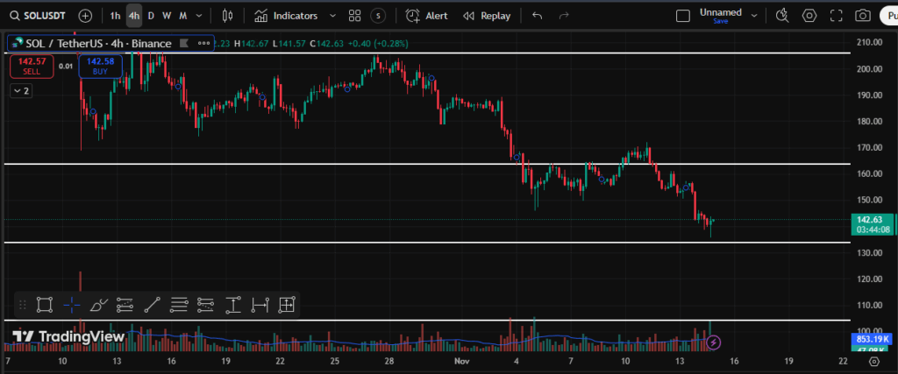Open Quick Search lightning icon
Image resolution: width=898 pixels, height=374 pixels.
(x=782, y=16)
